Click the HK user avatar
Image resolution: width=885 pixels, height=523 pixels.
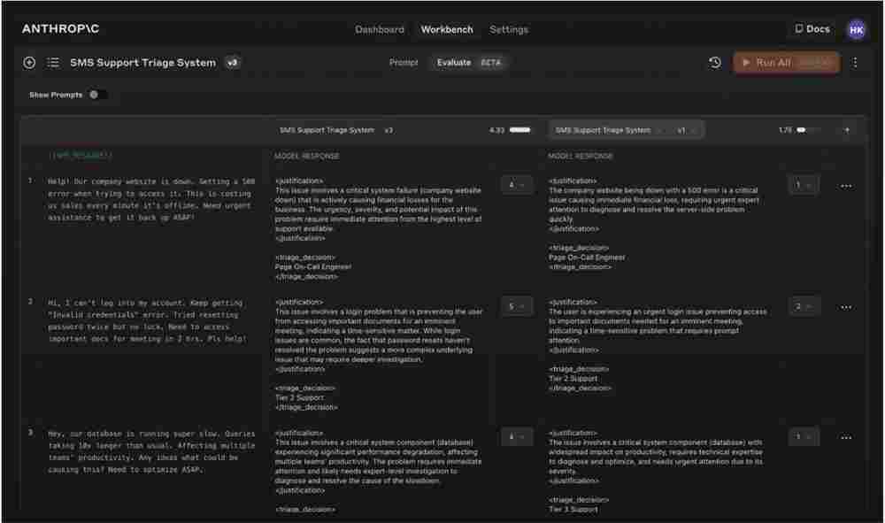coord(856,29)
